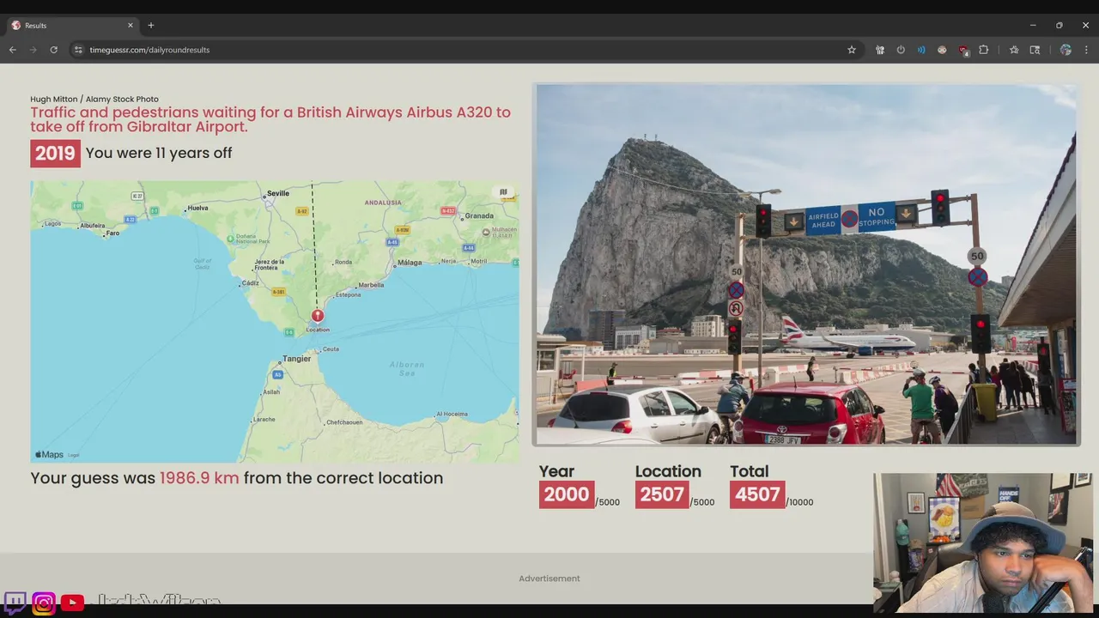Restore down the Chrome window
Viewport: 1099px width, 618px height.
(1059, 26)
